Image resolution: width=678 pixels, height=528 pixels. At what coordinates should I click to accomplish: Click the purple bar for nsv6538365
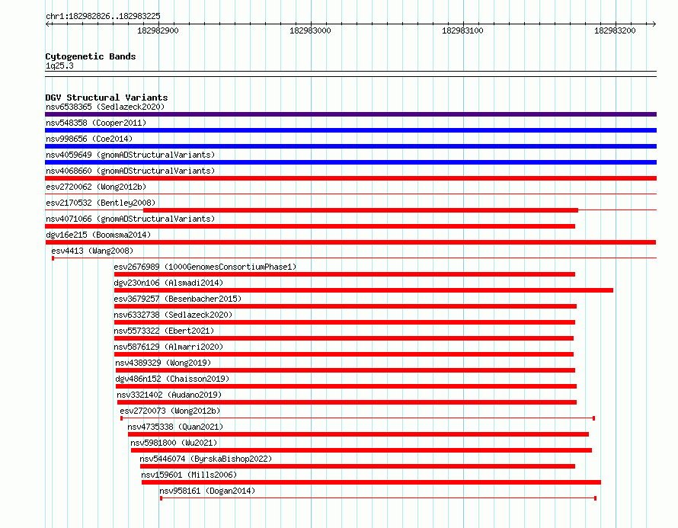(x=350, y=114)
